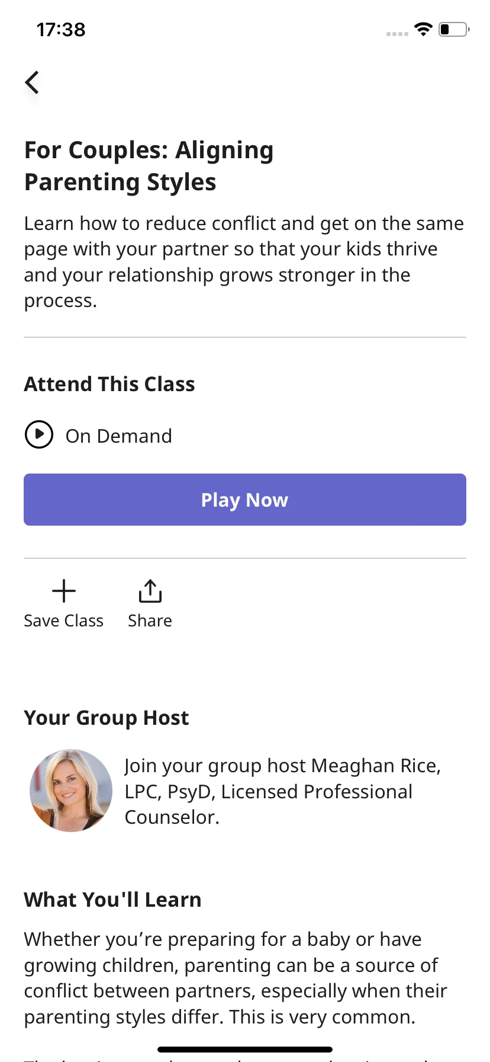Click the class description paragraph

244,262
